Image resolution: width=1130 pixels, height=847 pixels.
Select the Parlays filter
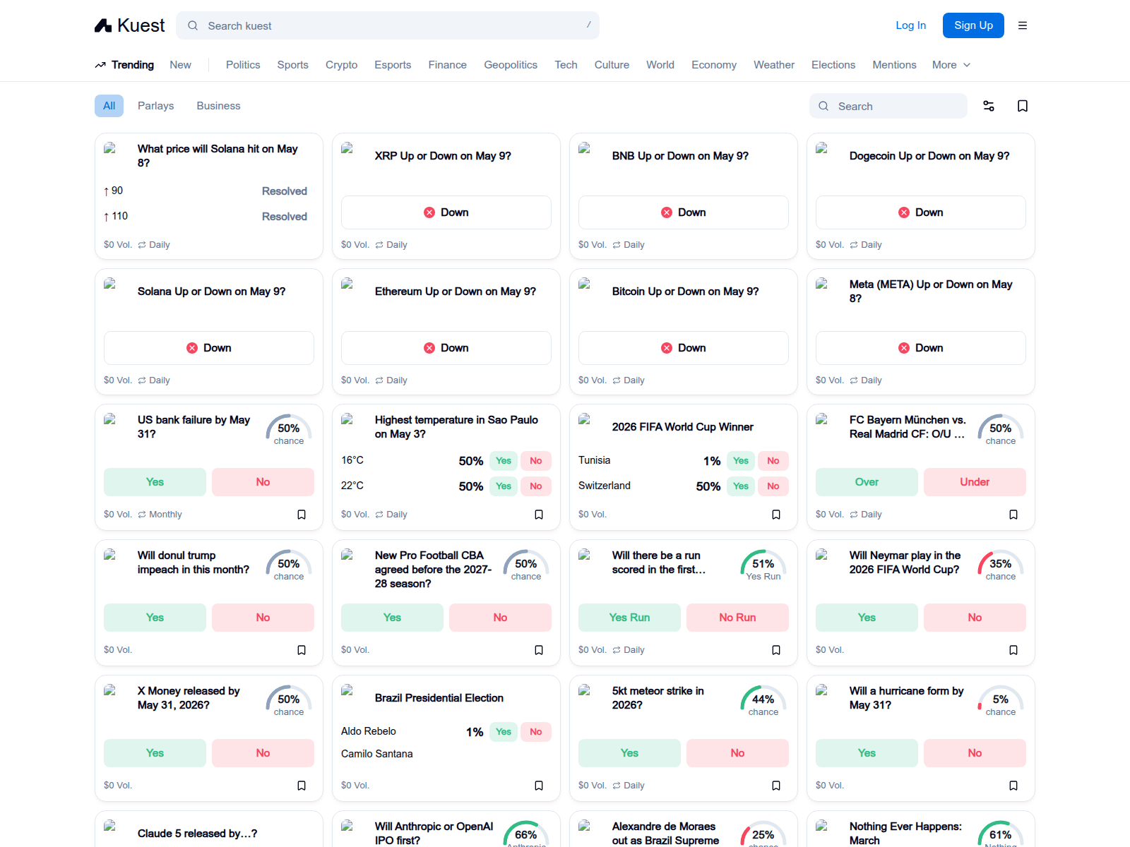pos(155,106)
